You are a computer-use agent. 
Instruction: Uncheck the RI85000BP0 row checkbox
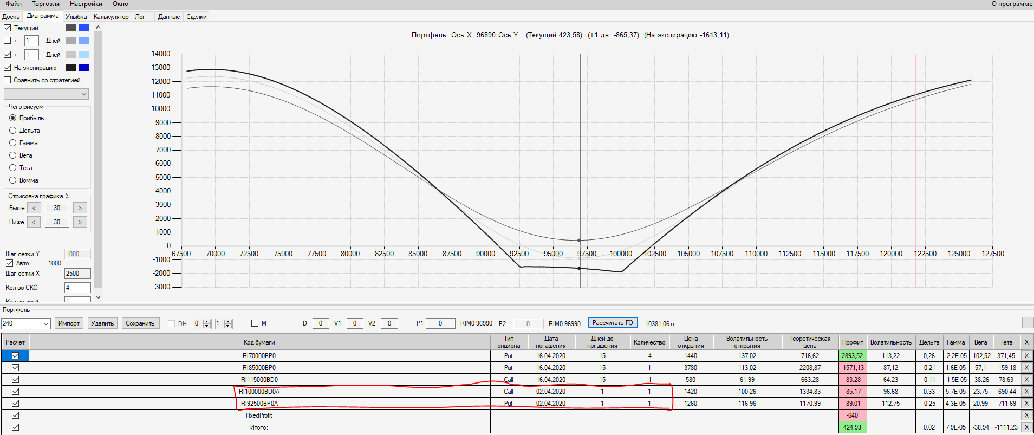tap(15, 368)
